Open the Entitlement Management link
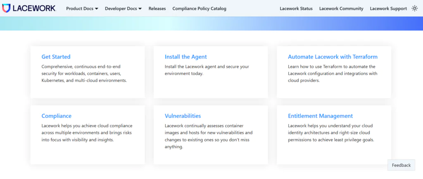 [320, 116]
